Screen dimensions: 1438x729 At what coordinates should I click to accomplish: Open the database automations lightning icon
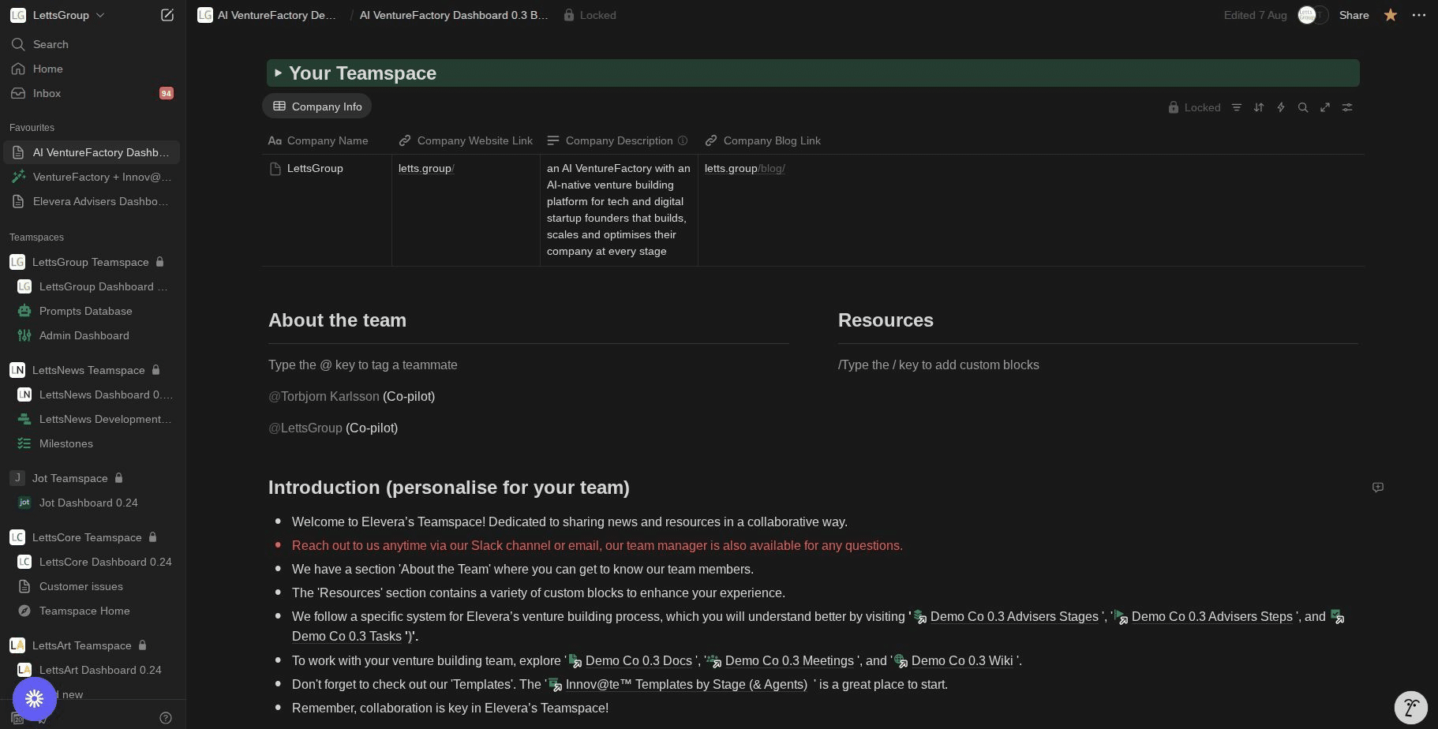click(x=1281, y=107)
